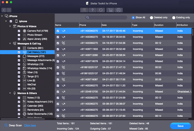Click the Message Attachments icon
Viewport: 194px width, 131px height.
click(x=24, y=60)
